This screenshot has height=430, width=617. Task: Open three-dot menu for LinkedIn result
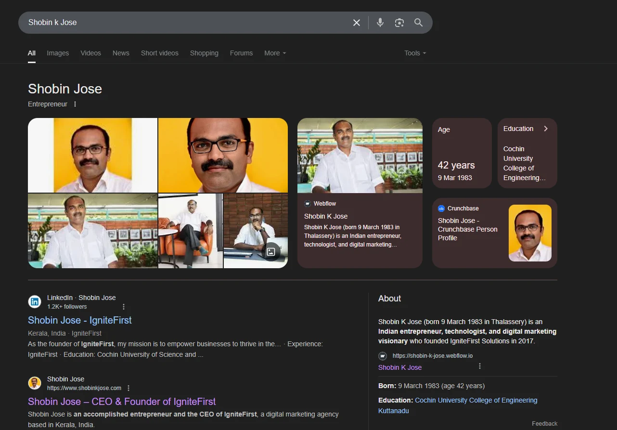[x=124, y=307]
